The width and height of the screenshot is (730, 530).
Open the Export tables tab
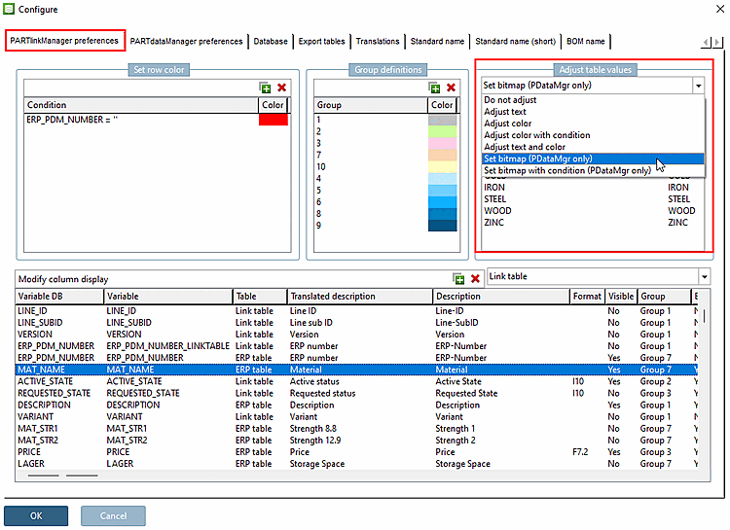click(321, 42)
